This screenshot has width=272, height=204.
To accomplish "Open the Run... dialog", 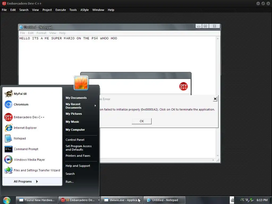I will coord(70,182).
